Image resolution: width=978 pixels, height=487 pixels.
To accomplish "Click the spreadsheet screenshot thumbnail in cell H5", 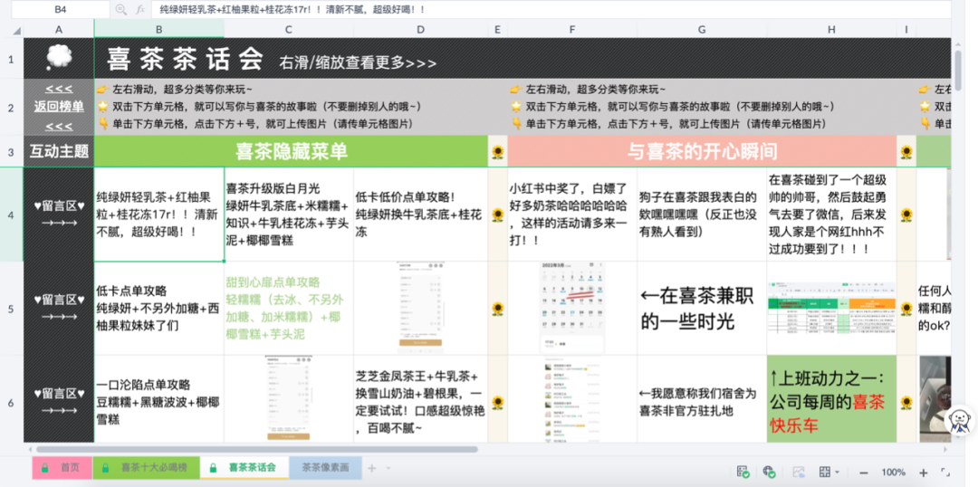I will click(831, 308).
